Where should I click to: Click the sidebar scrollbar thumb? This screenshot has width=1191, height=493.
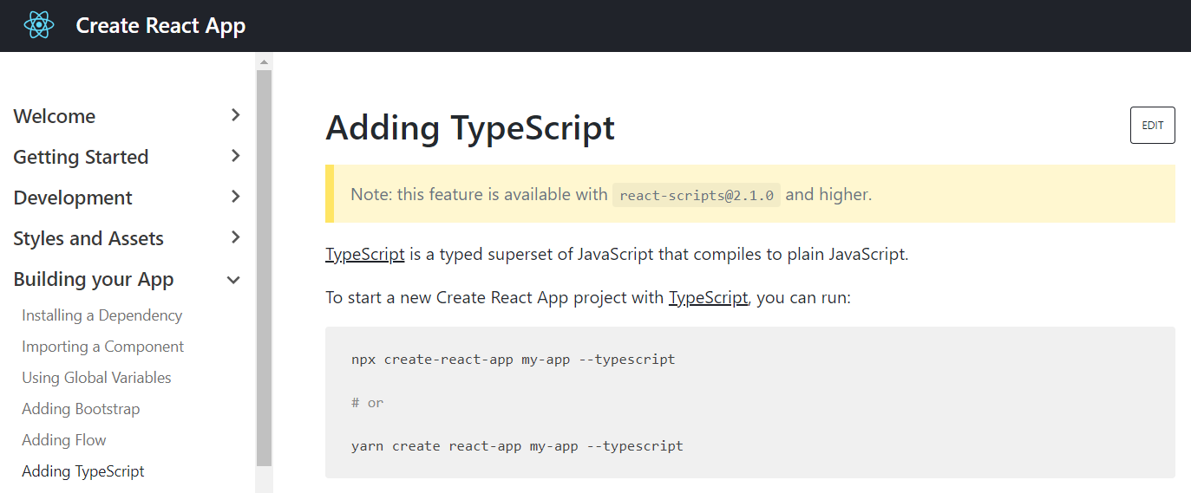(x=265, y=269)
